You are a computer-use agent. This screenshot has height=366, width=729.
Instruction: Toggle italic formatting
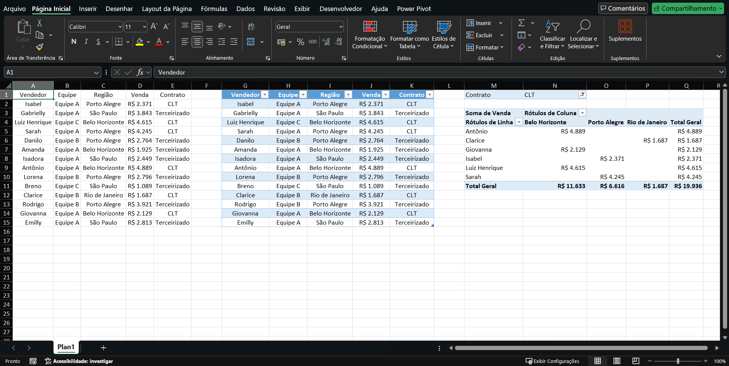point(86,42)
